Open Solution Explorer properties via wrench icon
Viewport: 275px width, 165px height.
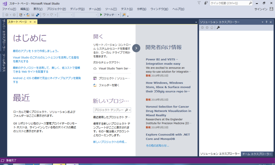point(218,27)
